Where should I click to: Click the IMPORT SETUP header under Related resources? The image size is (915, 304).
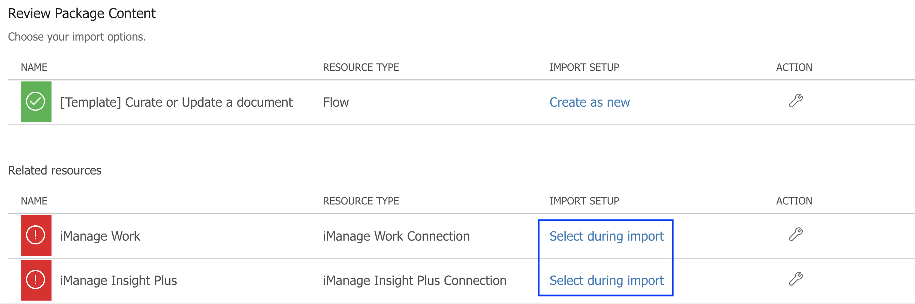point(584,201)
